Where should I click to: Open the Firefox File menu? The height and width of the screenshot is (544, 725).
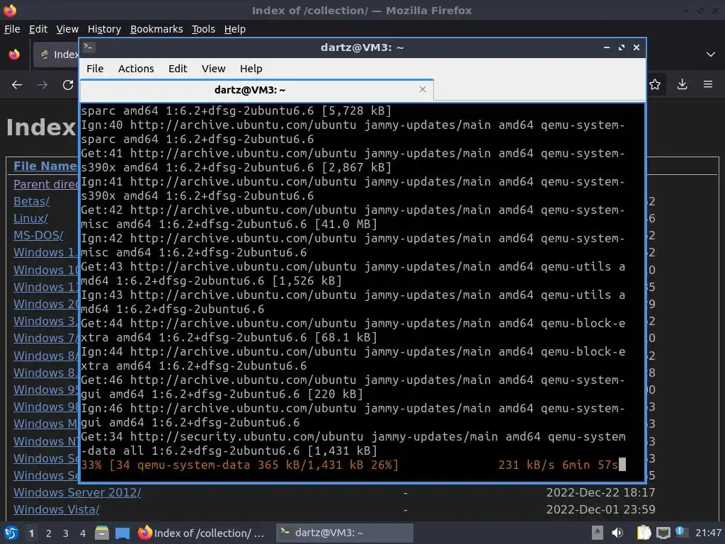tap(12, 29)
